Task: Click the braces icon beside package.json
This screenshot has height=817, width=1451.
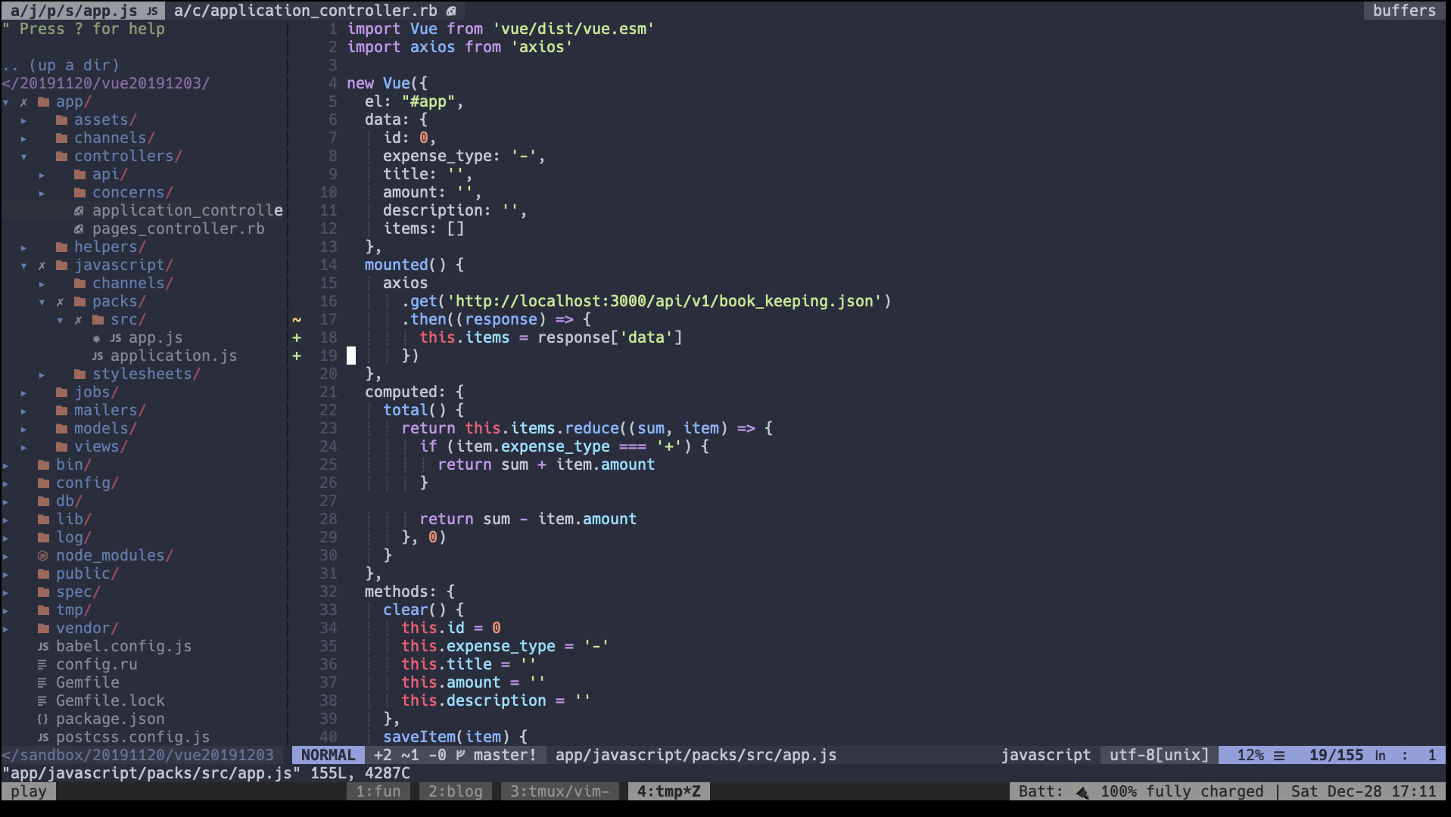Action: click(x=43, y=719)
